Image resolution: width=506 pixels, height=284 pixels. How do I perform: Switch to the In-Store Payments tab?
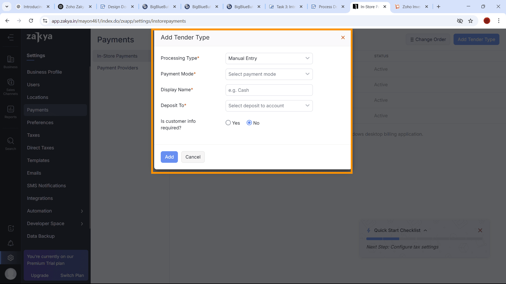[x=117, y=56]
